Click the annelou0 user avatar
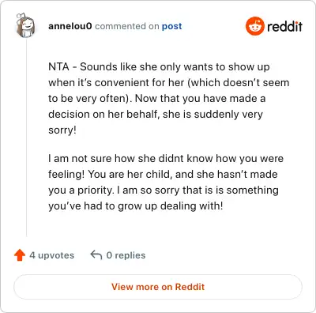The image size is (316, 313). click(25, 25)
